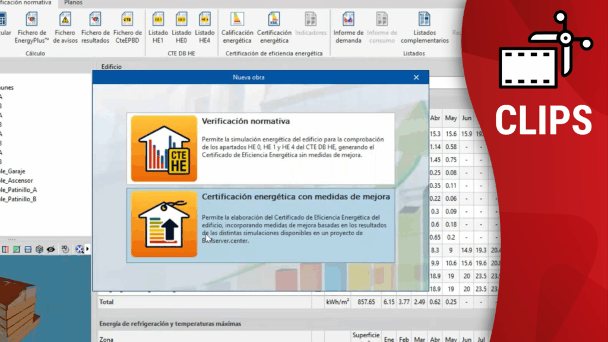
Task: Close the Nueva obra dialog
Action: [416, 77]
